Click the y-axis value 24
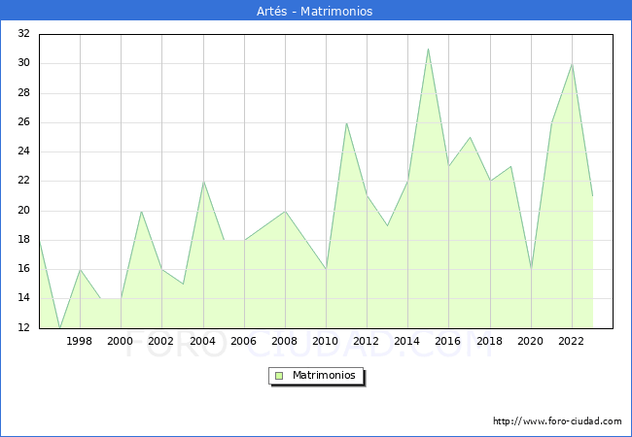Image resolution: width=632 pixels, height=437 pixels. point(23,151)
